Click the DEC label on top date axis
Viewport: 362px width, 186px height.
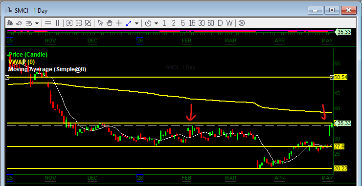coord(92,41)
